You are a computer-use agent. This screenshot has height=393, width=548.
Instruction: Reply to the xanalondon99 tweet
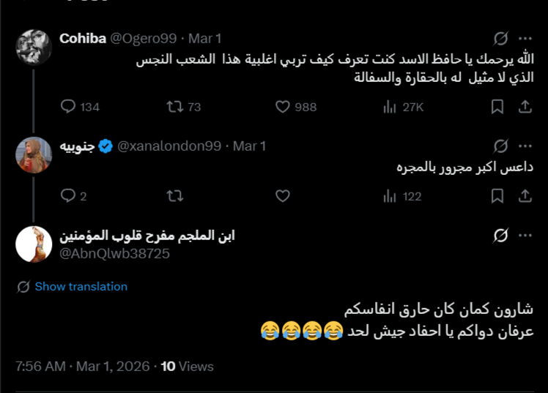[x=68, y=196]
